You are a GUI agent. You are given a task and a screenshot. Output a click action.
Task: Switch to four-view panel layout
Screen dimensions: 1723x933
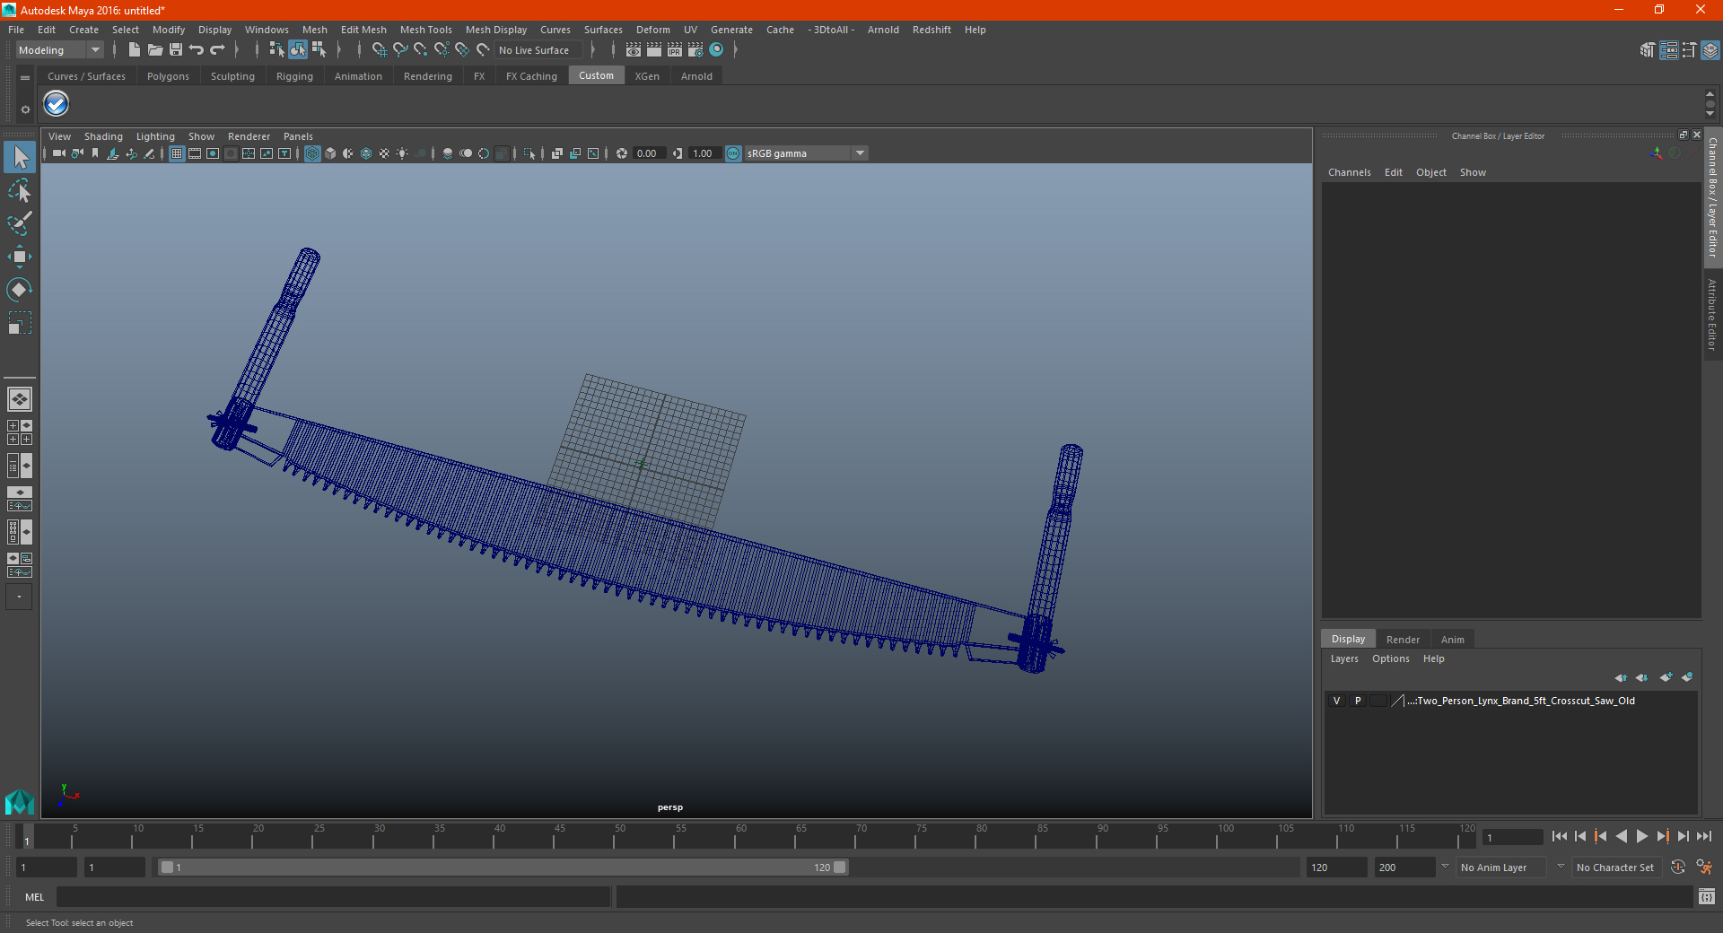pos(20,432)
